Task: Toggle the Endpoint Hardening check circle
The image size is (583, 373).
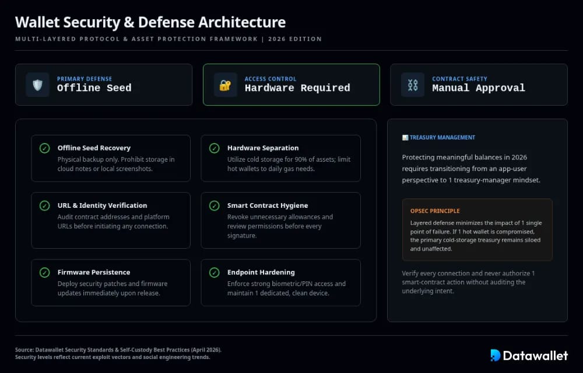Action: 214,273
